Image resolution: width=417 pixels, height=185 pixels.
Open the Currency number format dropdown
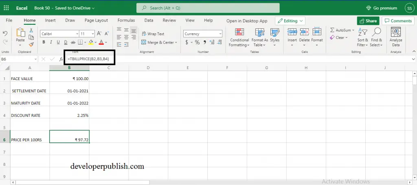click(220, 34)
